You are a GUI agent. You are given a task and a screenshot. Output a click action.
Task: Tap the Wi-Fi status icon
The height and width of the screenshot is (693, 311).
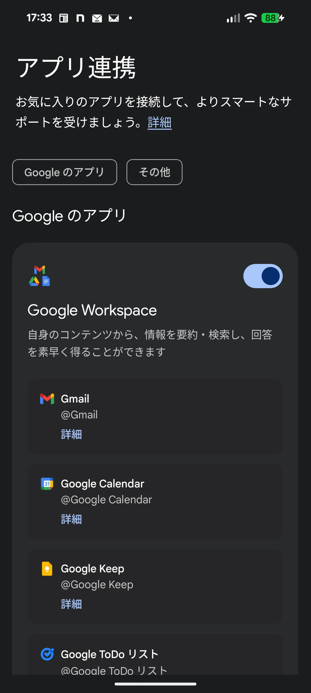coord(251,18)
